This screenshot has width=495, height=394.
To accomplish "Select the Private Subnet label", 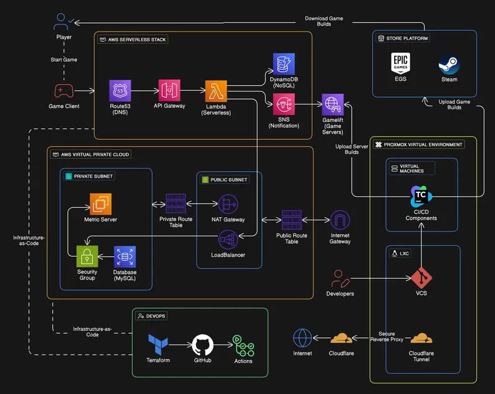I will [x=89, y=176].
